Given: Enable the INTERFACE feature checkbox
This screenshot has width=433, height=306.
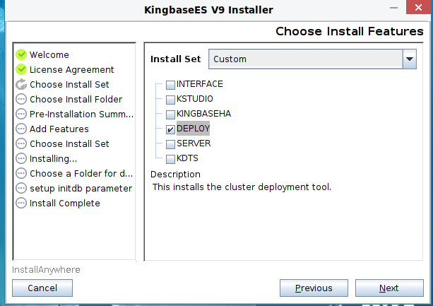Looking at the screenshot, I should coord(170,85).
